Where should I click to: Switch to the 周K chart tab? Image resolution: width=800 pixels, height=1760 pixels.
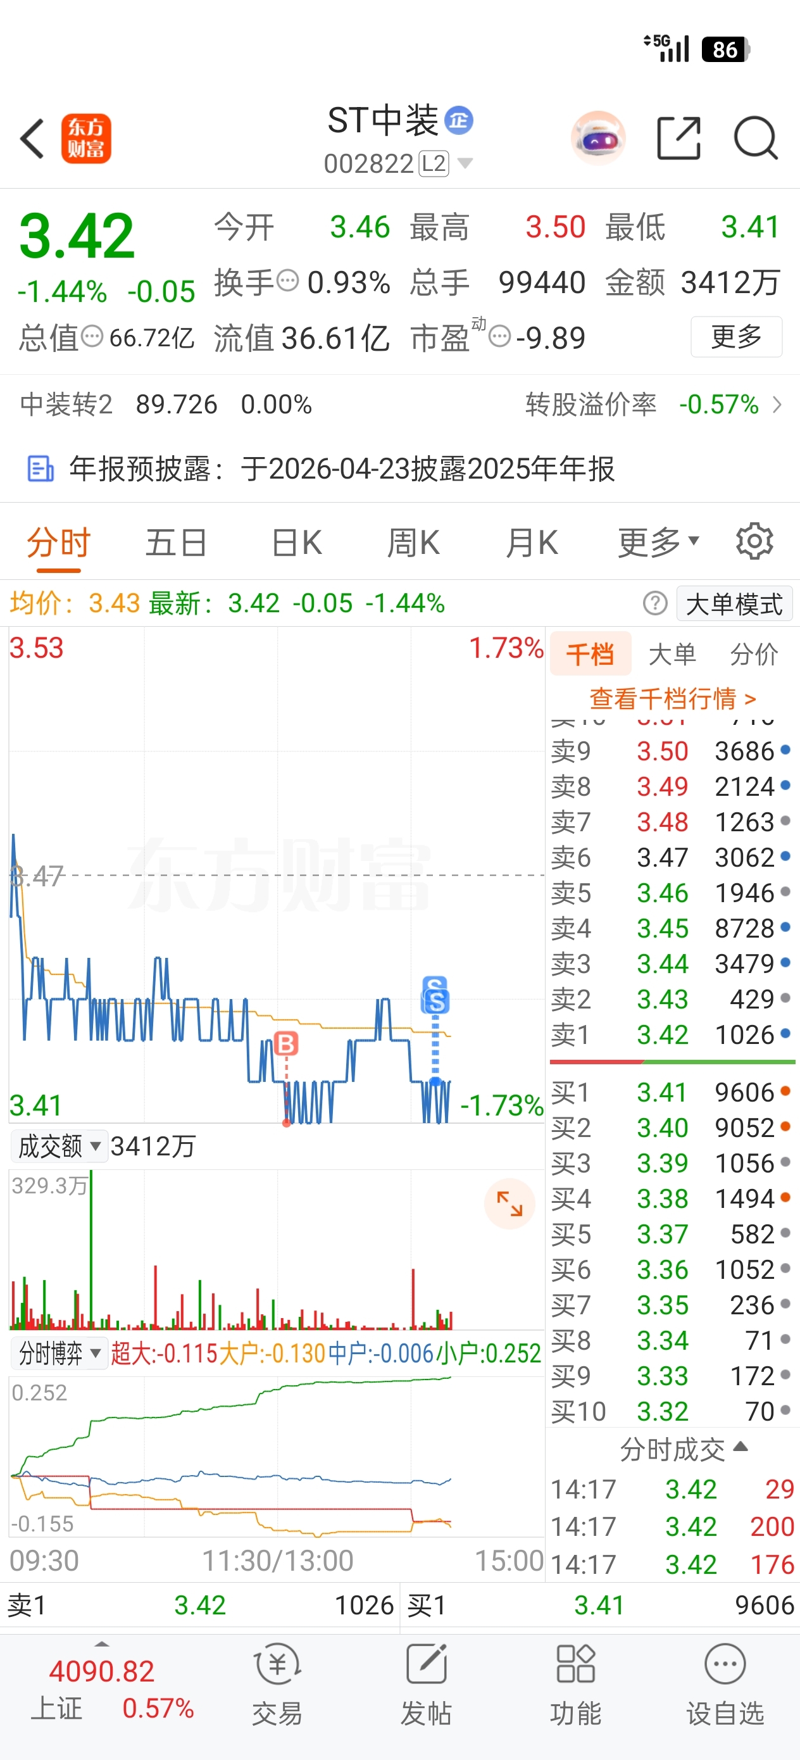coord(413,543)
